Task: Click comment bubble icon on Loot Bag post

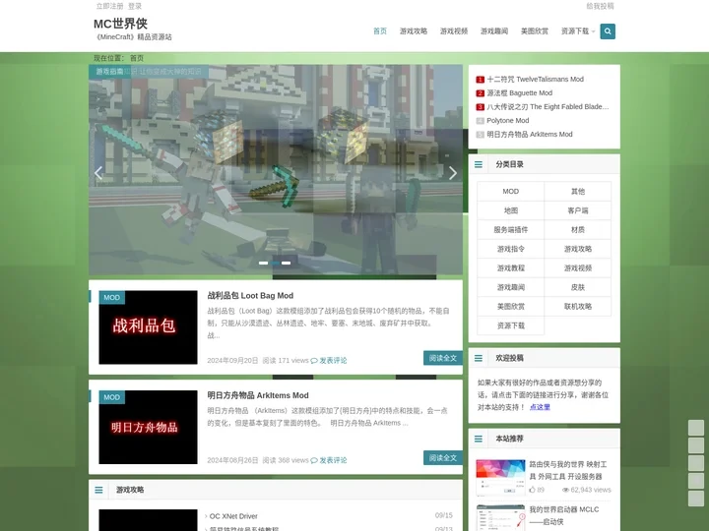Action: click(314, 360)
